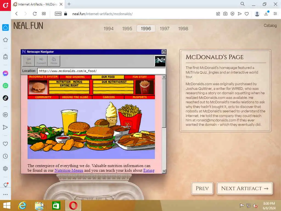Open Now Showing menu item
The width and height of the screenshot is (281, 211).
click(x=75, y=77)
